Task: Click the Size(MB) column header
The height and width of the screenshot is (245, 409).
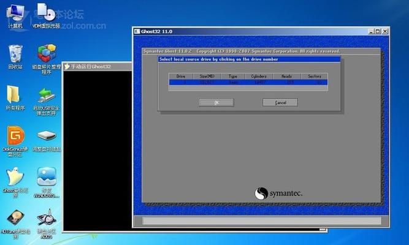Action: [207, 77]
